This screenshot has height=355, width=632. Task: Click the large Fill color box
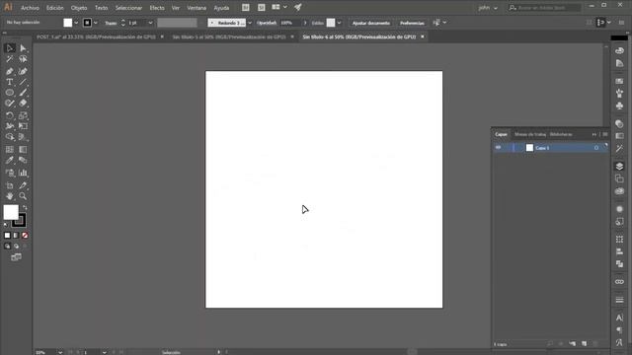click(11, 212)
